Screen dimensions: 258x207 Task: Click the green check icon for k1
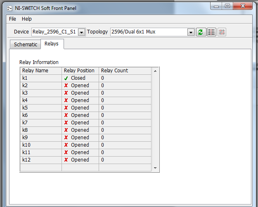tap(66, 79)
